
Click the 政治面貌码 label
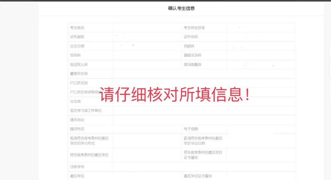[x=192, y=65]
